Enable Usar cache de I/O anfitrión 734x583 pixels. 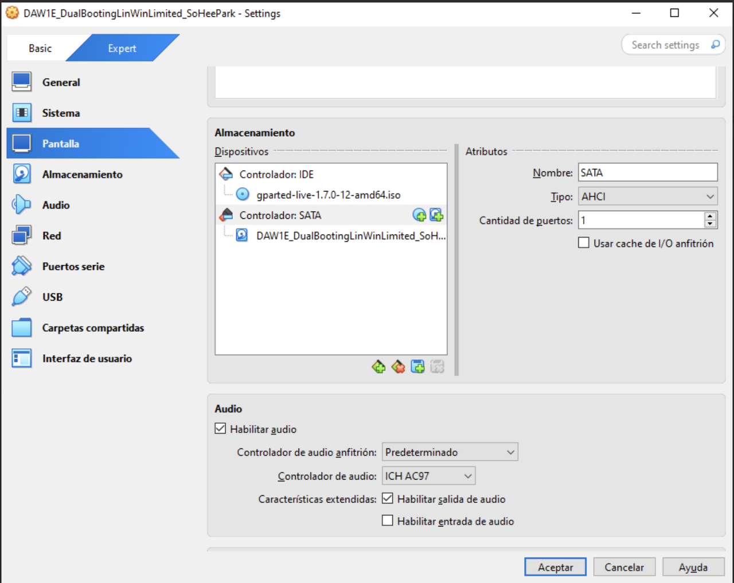pos(584,242)
